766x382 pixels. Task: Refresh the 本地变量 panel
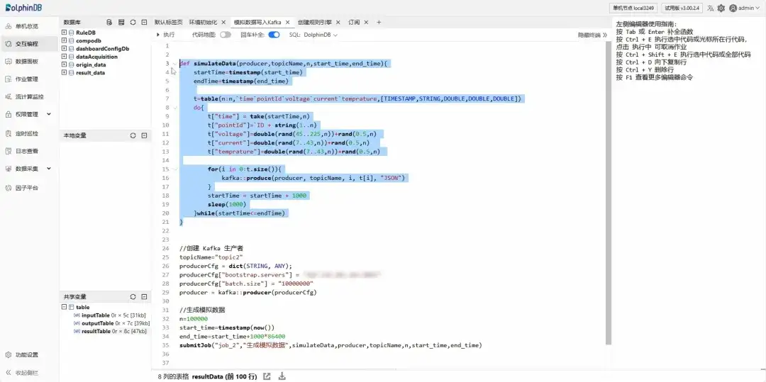click(133, 135)
